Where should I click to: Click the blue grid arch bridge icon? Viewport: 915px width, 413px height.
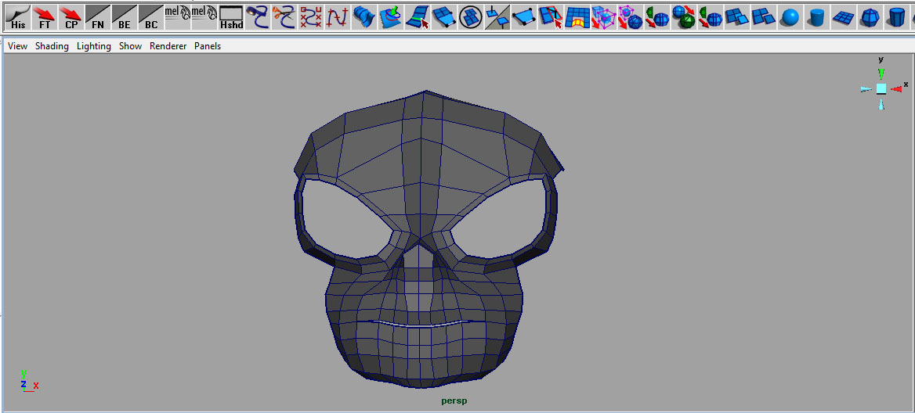tap(577, 17)
